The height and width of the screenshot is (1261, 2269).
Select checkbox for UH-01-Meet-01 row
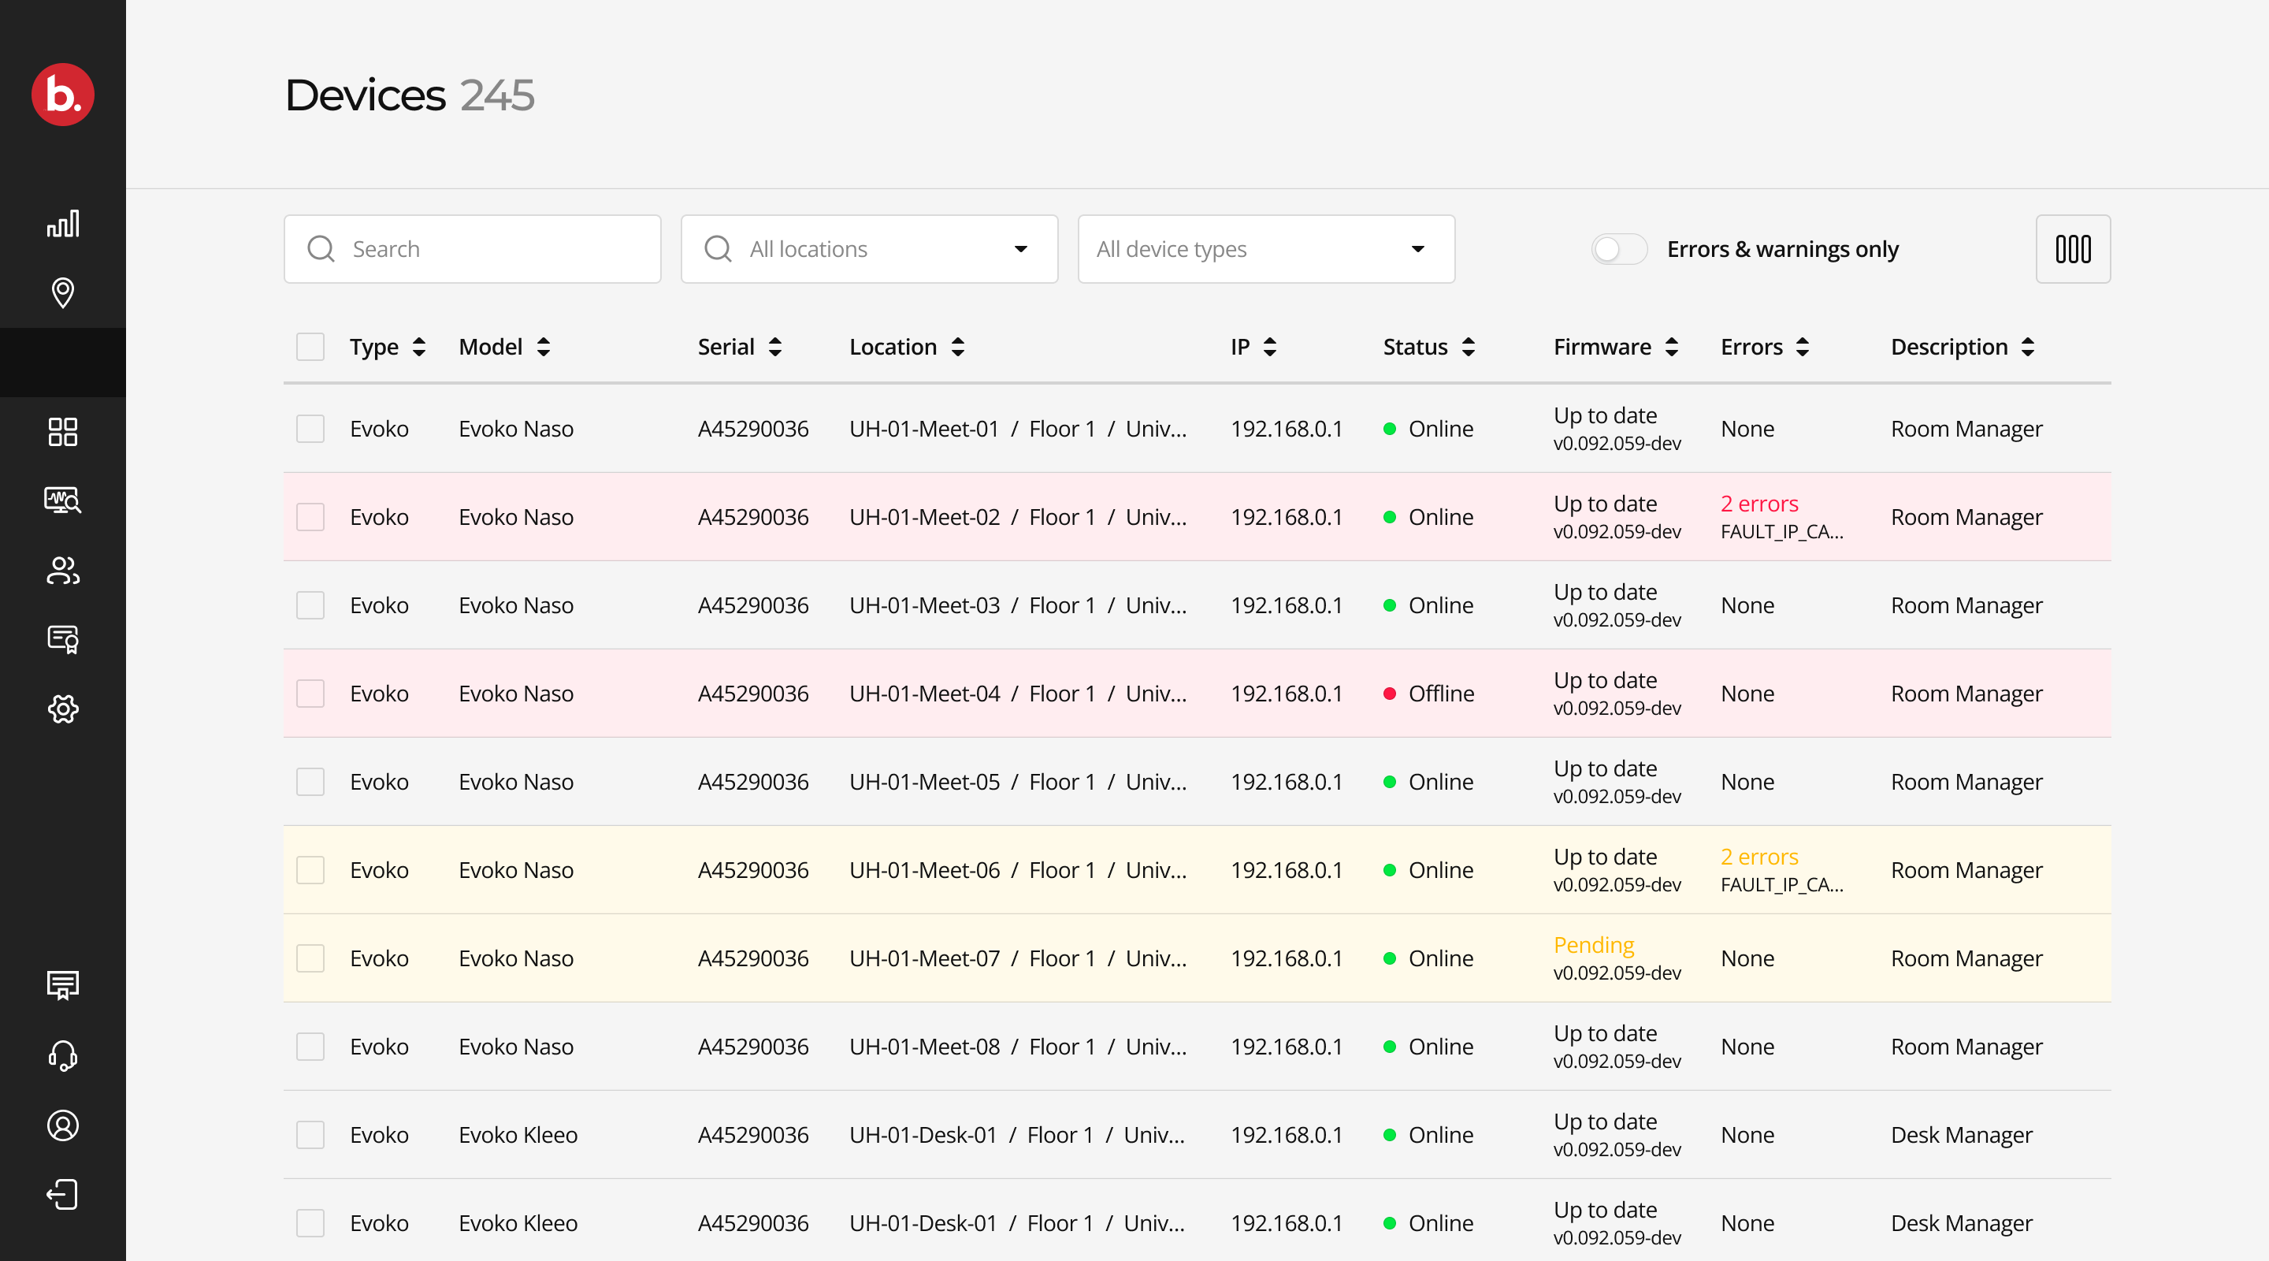(310, 430)
